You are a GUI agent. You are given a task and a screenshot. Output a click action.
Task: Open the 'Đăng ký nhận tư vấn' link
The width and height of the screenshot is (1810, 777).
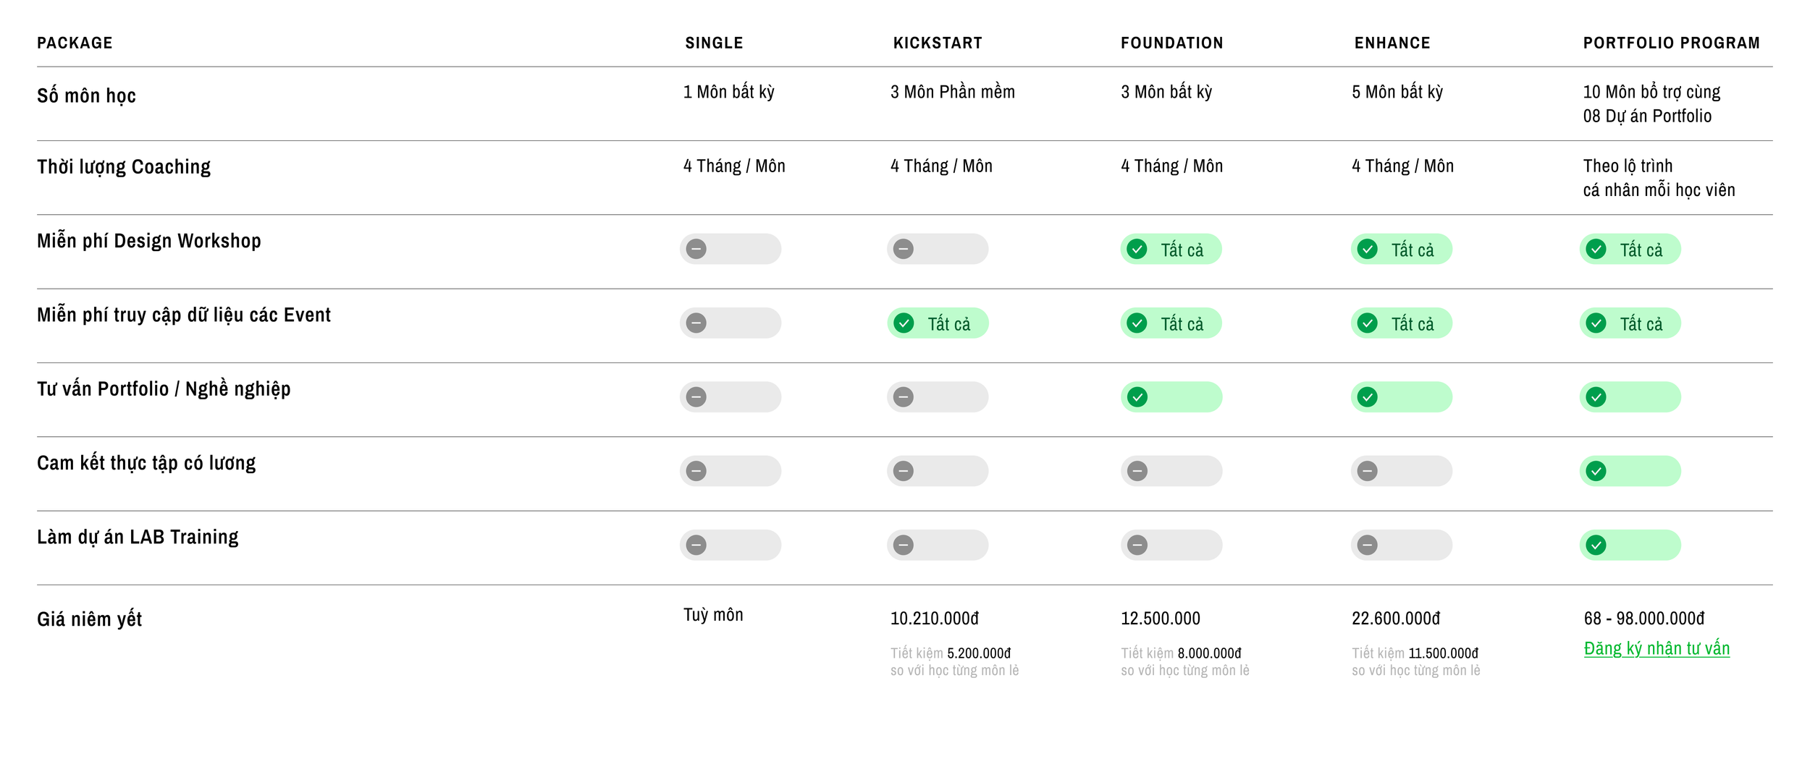click(1657, 648)
